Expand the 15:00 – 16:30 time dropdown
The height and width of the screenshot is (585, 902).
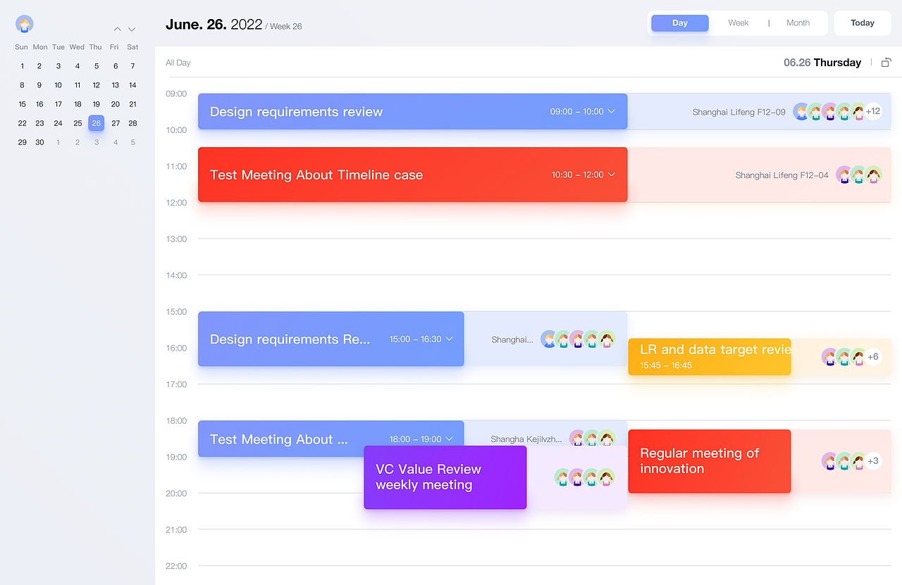click(x=450, y=339)
